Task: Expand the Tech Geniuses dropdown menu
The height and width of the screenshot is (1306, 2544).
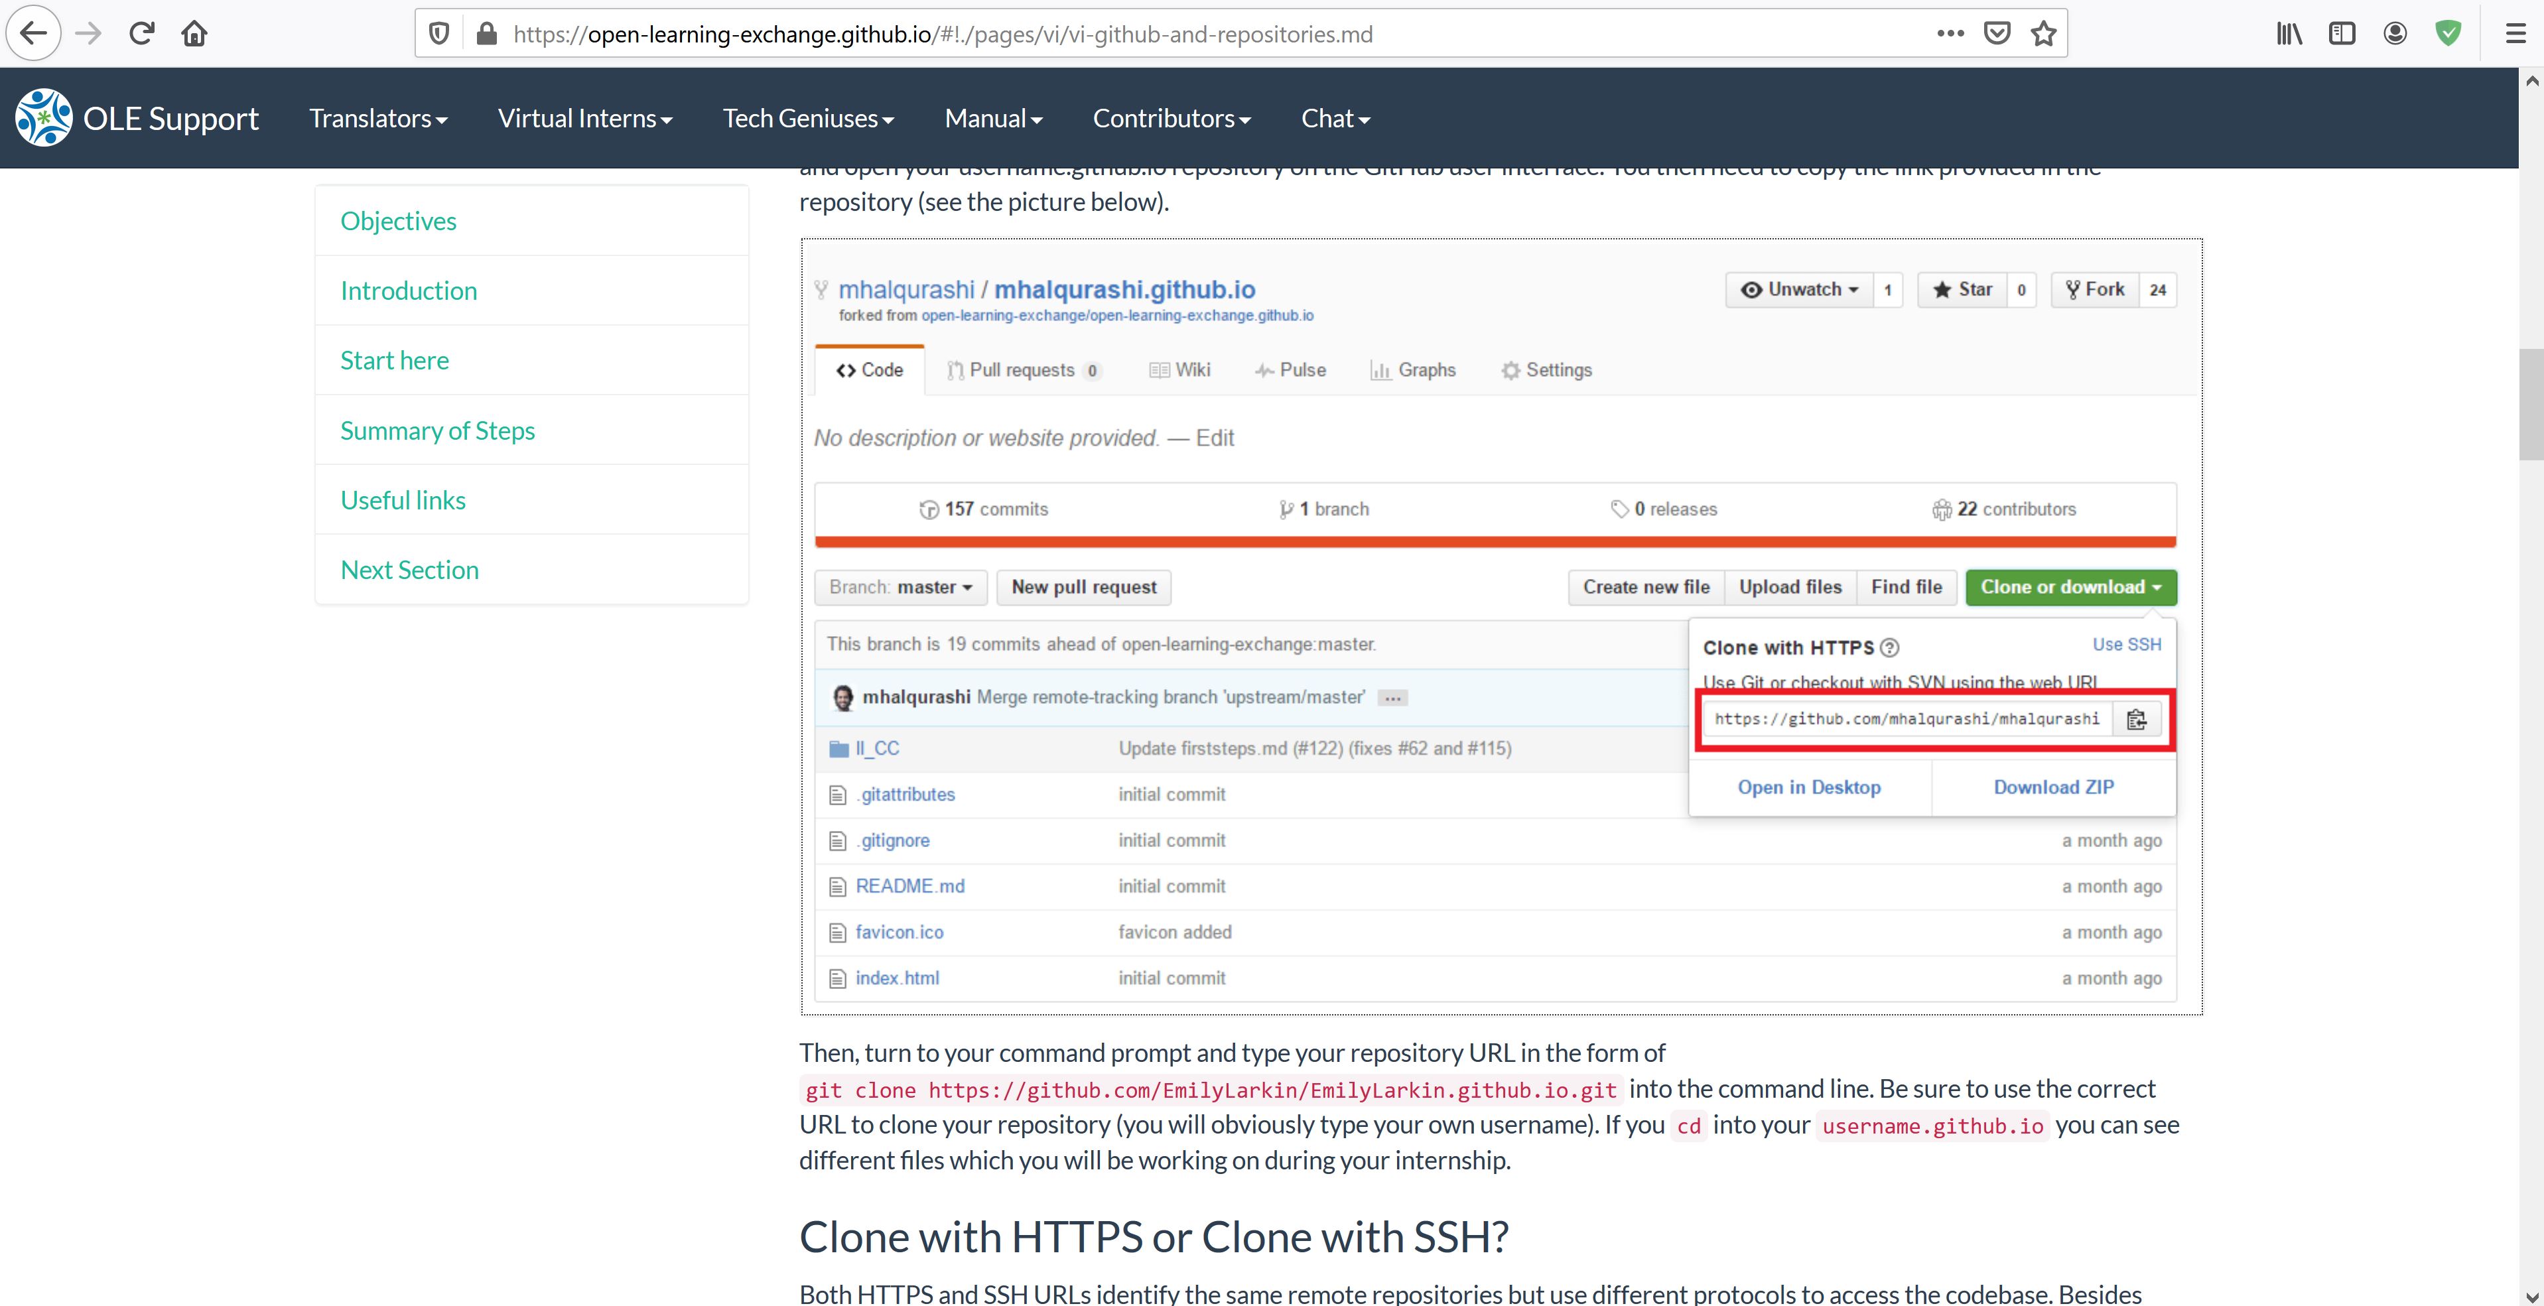Action: [x=808, y=119]
